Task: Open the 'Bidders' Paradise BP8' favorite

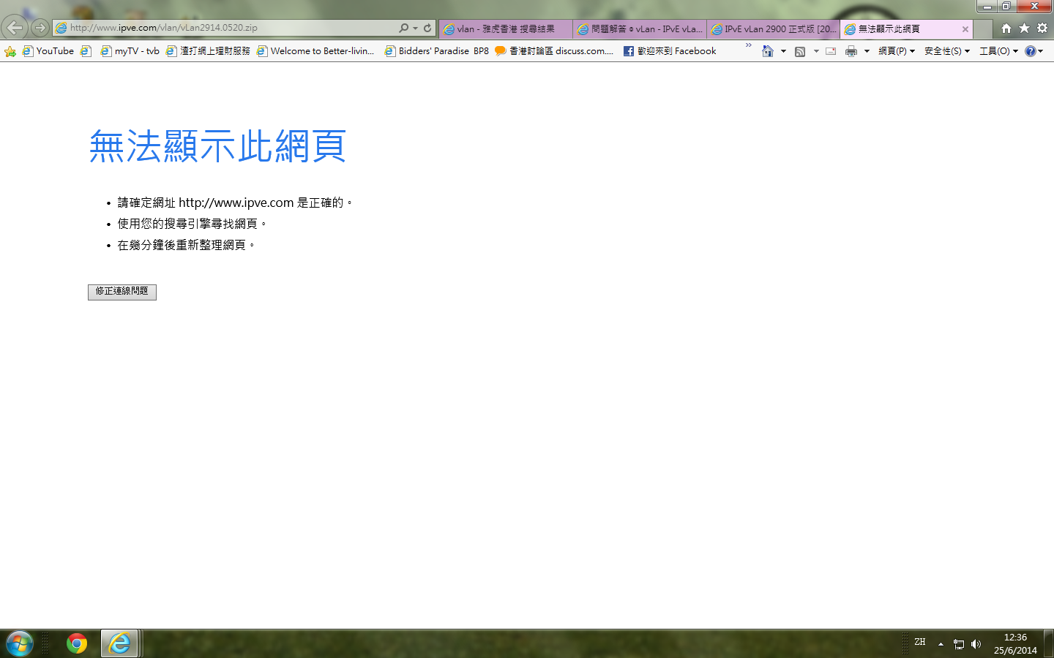Action: (437, 51)
